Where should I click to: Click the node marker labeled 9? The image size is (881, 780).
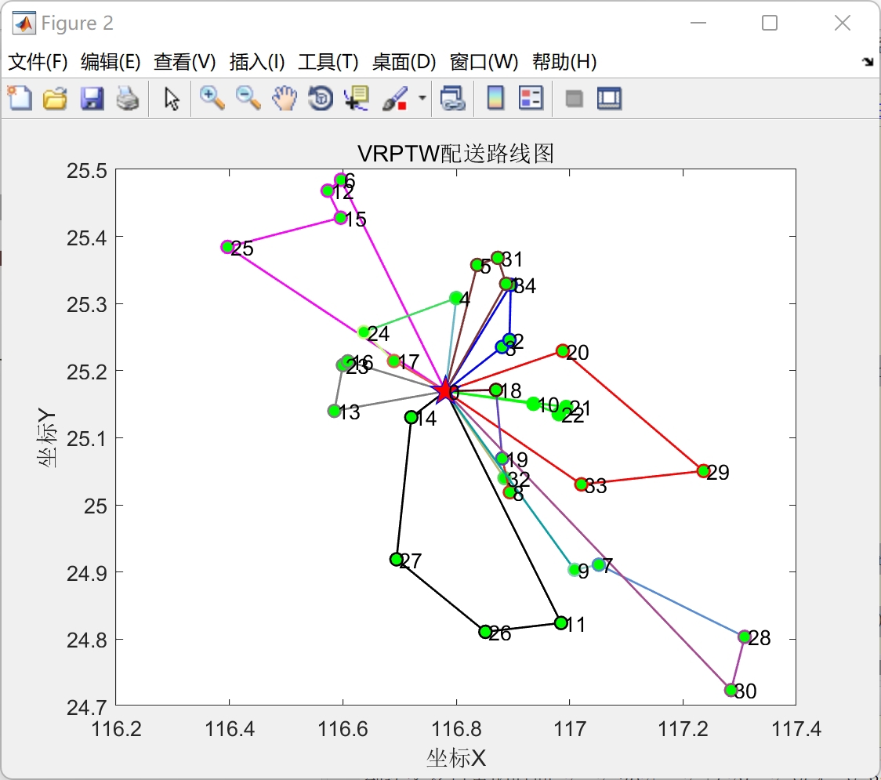tap(574, 569)
